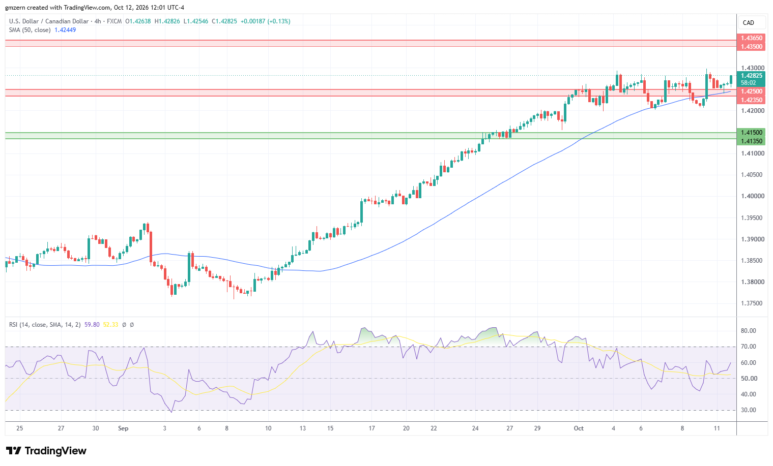Click the chart attribution line by gmzern

(95, 8)
